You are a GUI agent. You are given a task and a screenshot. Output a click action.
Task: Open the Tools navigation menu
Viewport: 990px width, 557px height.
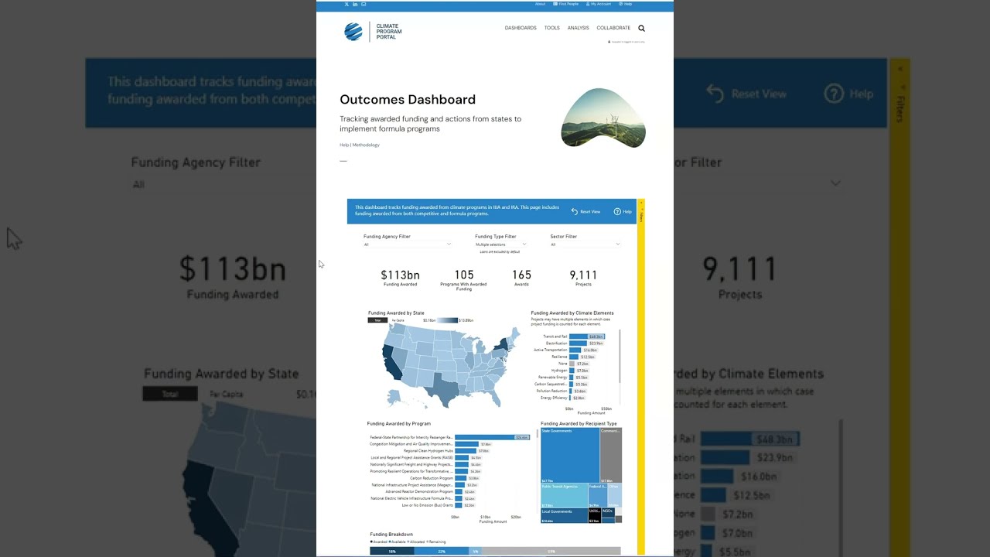click(x=551, y=28)
